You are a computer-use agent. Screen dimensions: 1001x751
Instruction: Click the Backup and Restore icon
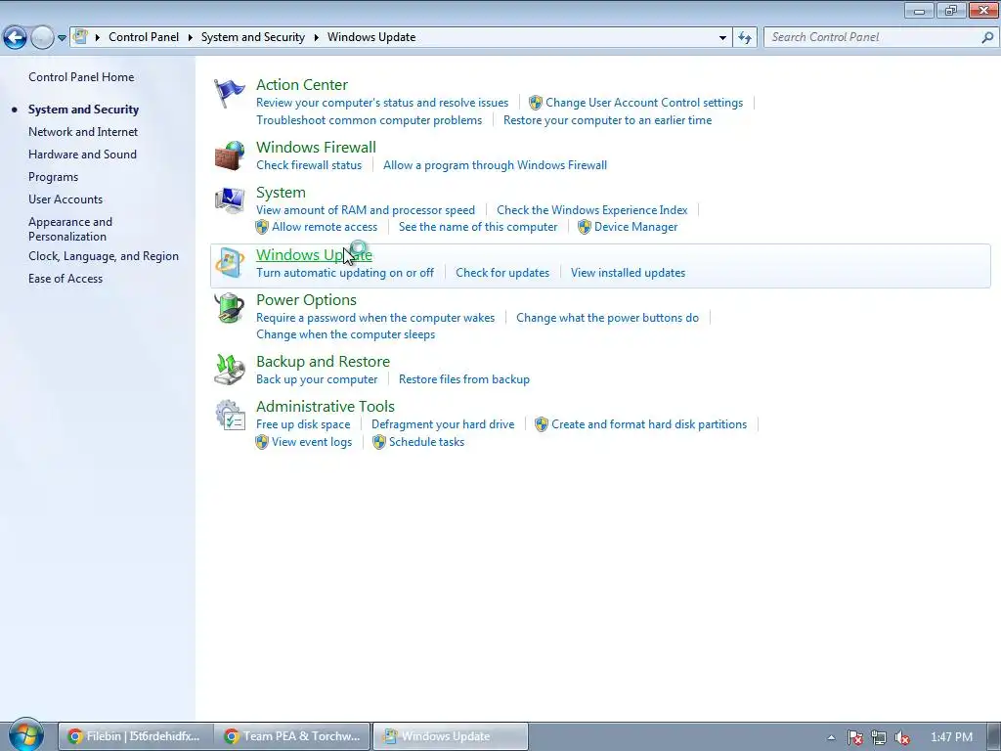click(x=229, y=371)
